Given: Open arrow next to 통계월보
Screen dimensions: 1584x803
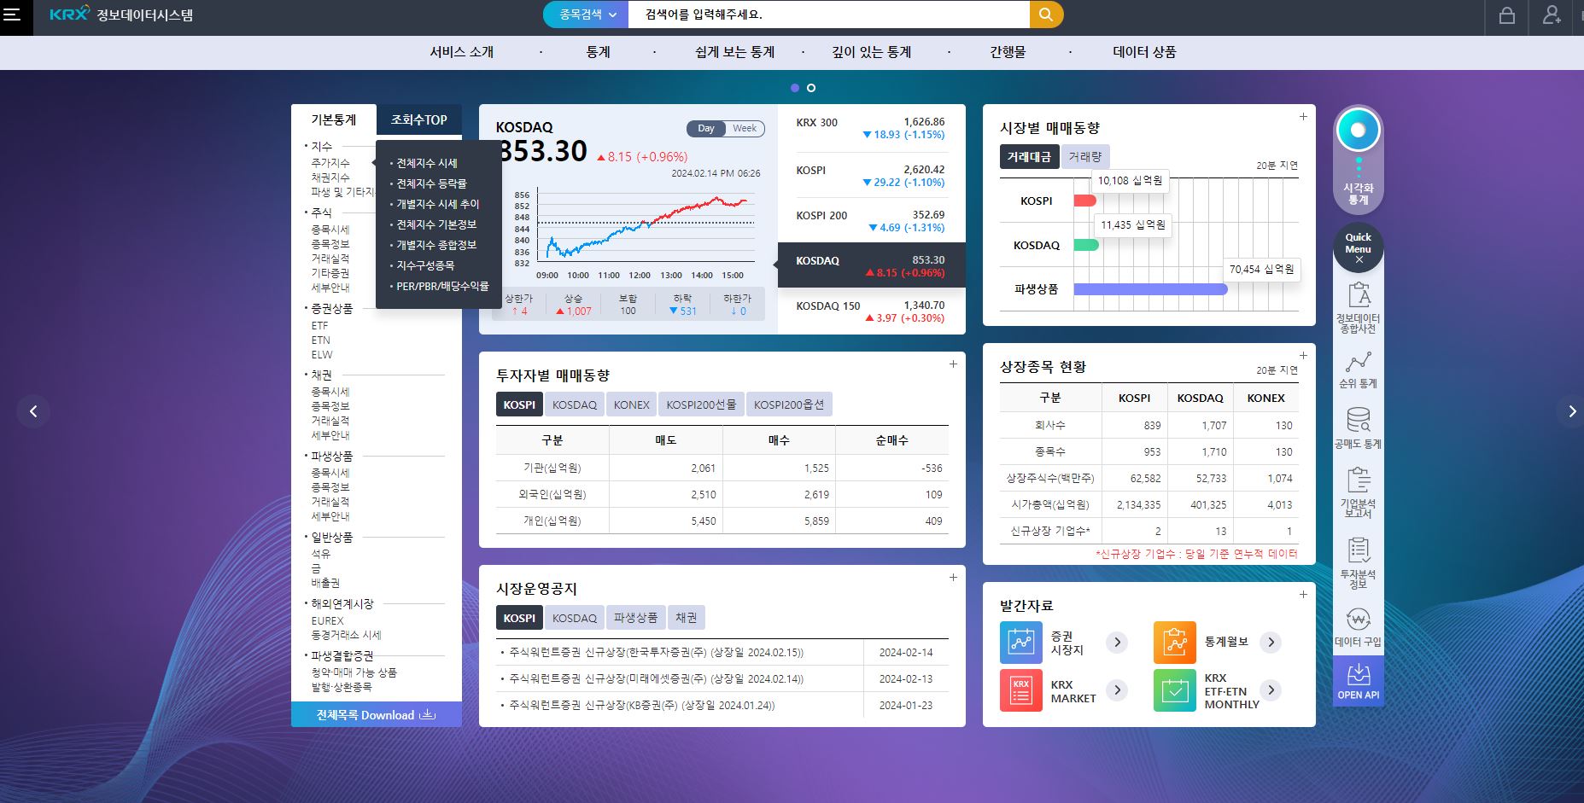Looking at the screenshot, I should pos(1271,643).
